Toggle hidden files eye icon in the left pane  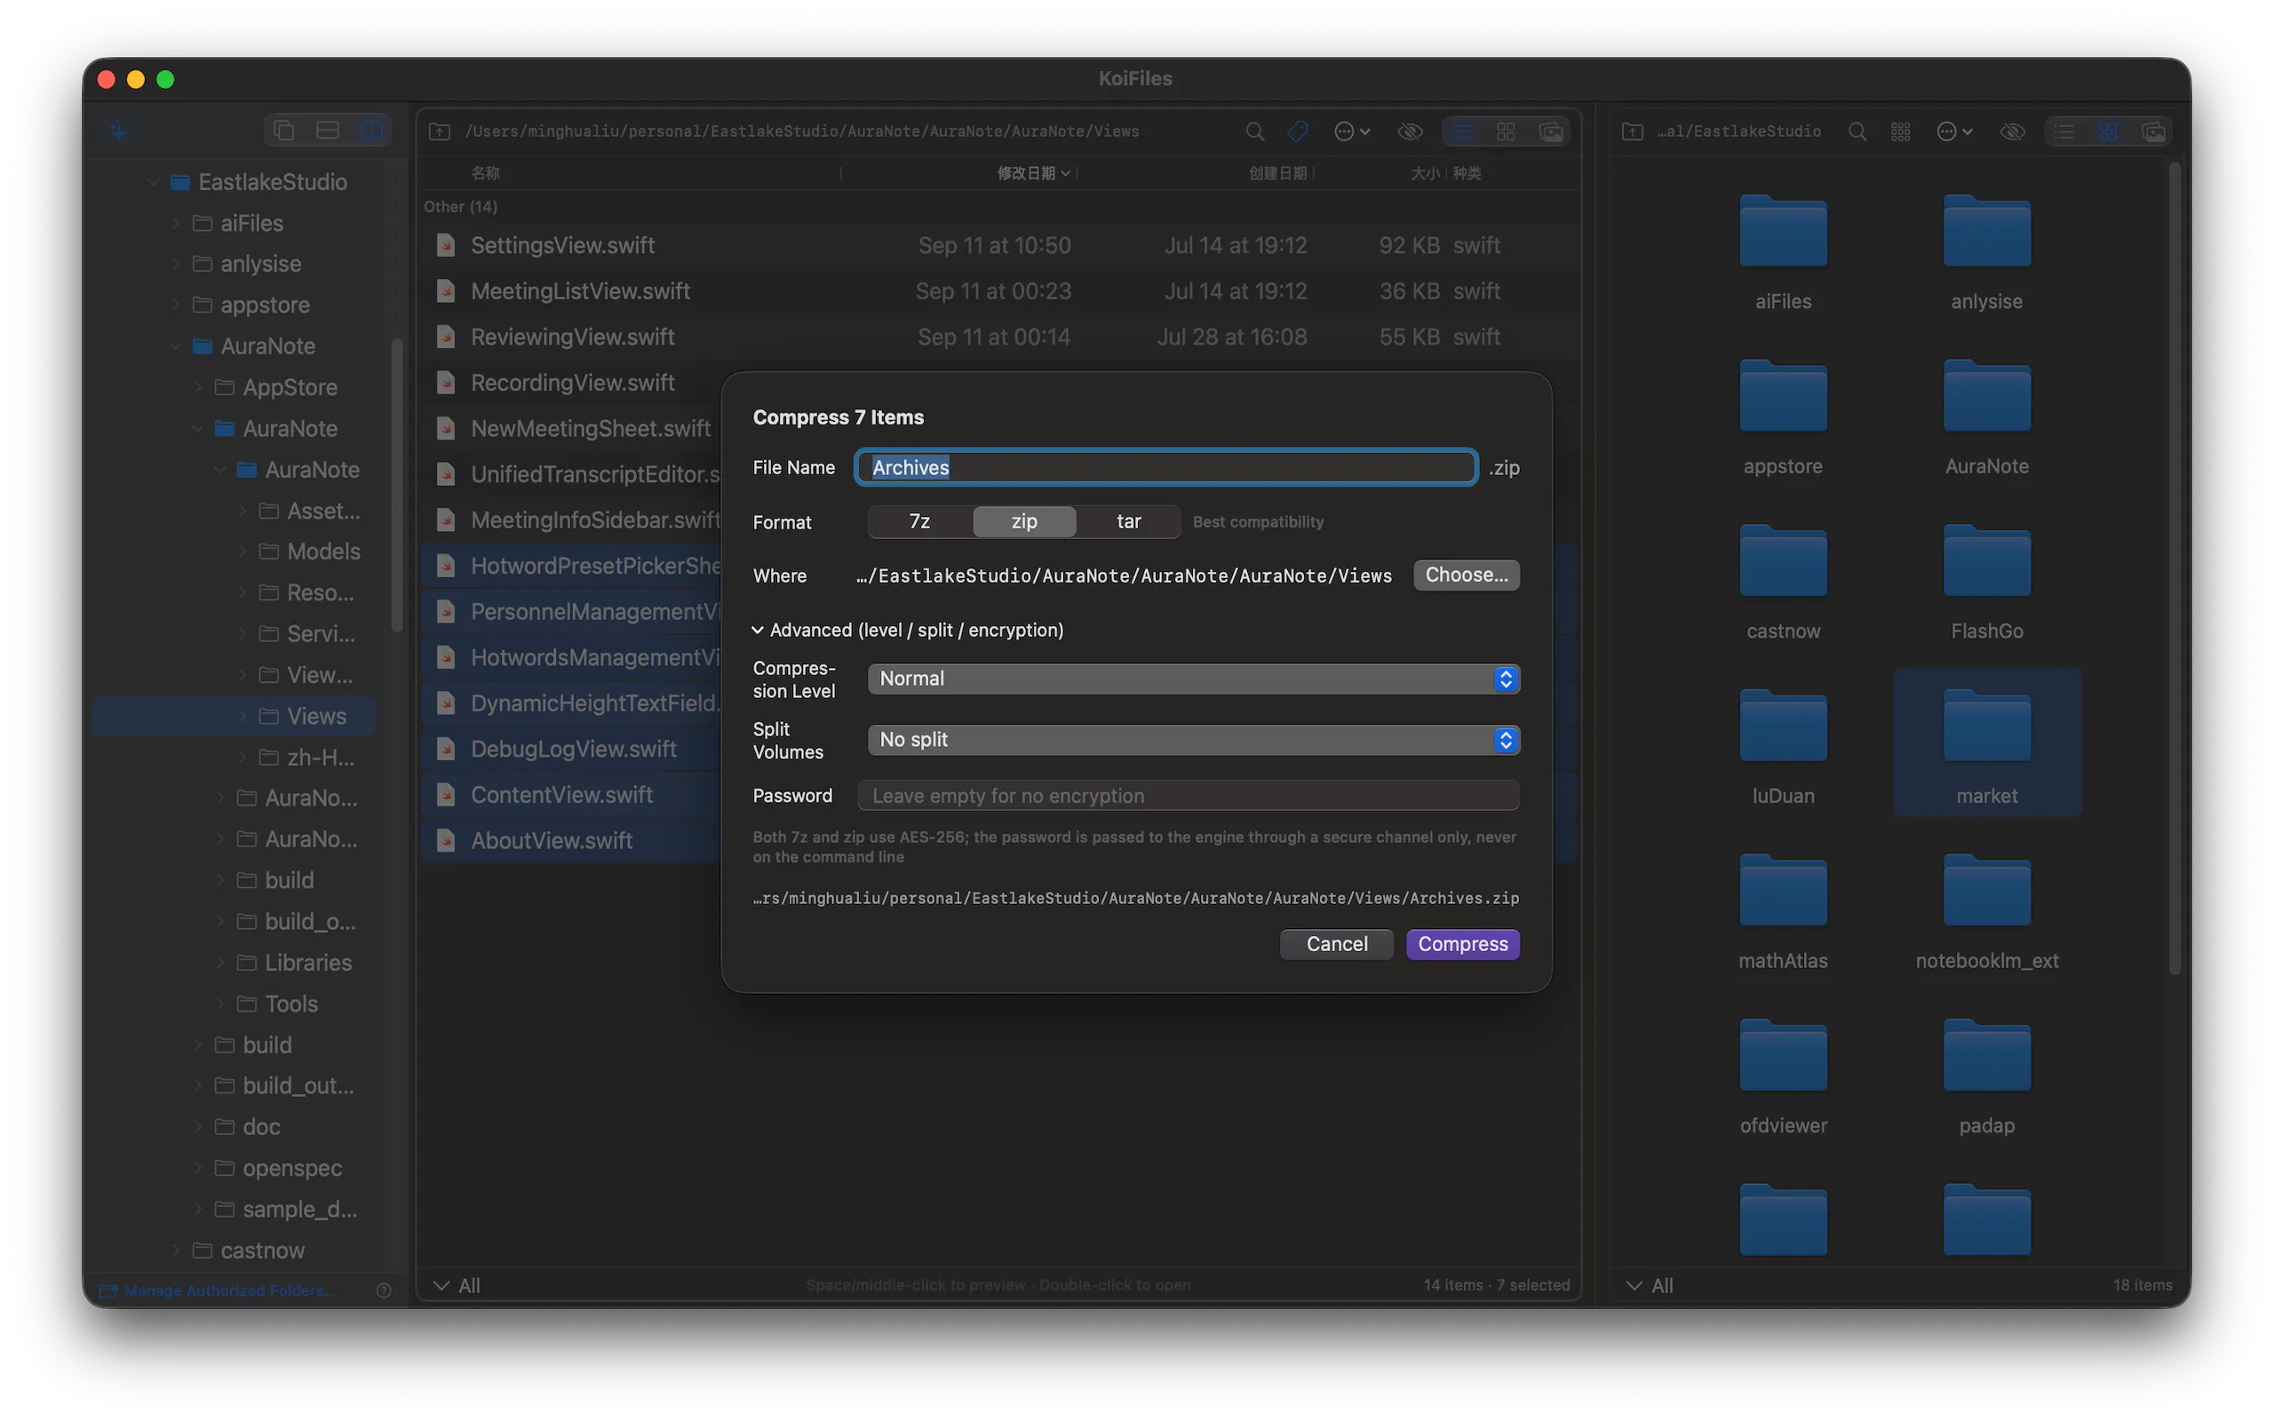pos(1410,131)
